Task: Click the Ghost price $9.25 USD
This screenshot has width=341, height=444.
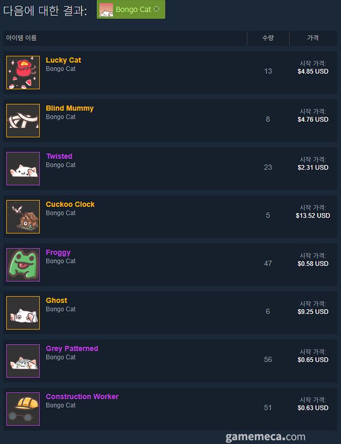Action: coord(313,312)
